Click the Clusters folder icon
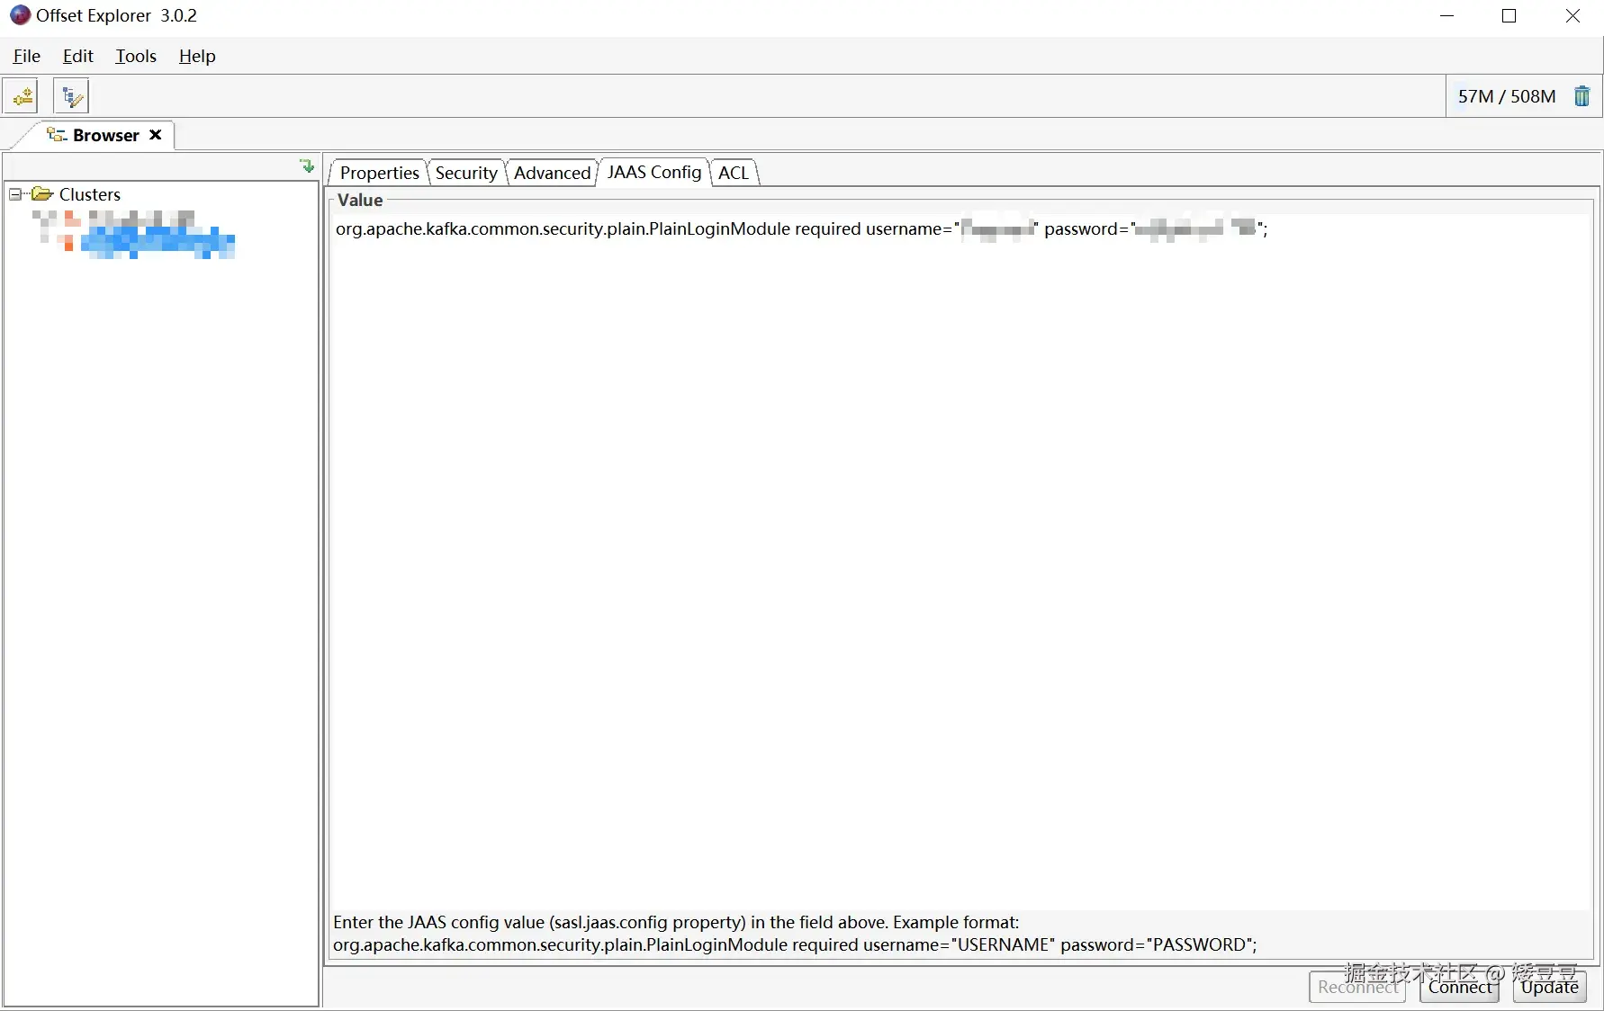This screenshot has width=1604, height=1011. (42, 194)
